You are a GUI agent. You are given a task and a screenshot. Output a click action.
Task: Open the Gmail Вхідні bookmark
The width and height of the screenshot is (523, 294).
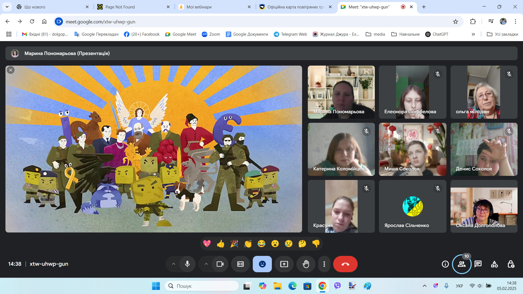pyautogui.click(x=45, y=34)
